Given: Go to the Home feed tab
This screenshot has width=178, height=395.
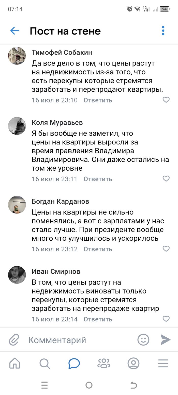Looking at the screenshot, I should [15, 364].
